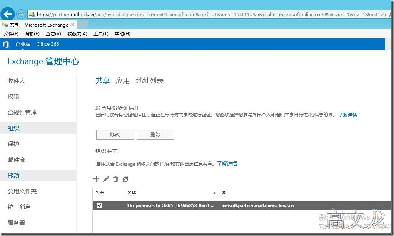Click domain ixmsoft.partner.mail.onmschina.cn cell
Screen dimensions: 394x236
pyautogui.click(x=257, y=205)
